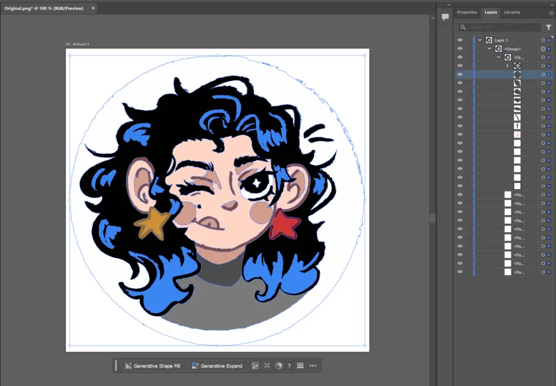Select the Layers tab
Viewport: 556px width, 386px height.
[x=491, y=12]
